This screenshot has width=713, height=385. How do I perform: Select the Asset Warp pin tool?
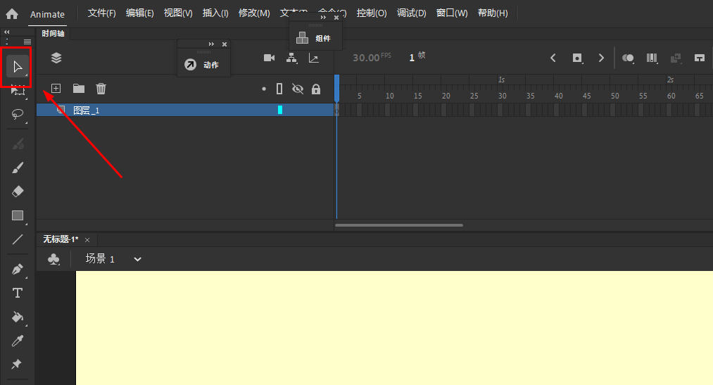(16, 364)
